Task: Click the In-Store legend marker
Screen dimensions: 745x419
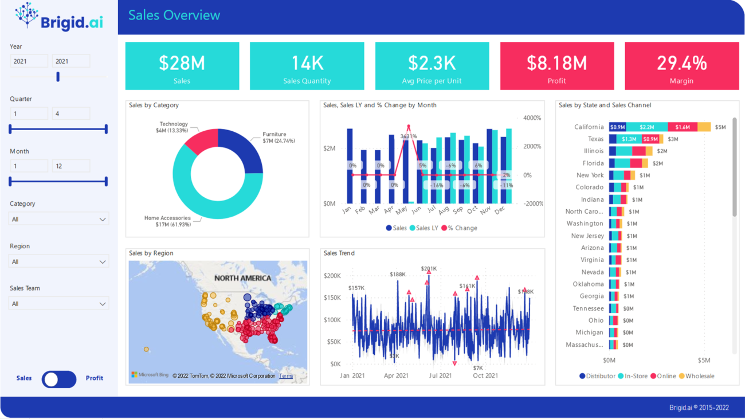Action: coord(621,376)
